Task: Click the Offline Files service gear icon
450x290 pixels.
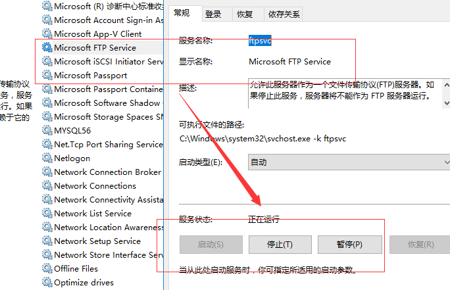Action: click(47, 268)
